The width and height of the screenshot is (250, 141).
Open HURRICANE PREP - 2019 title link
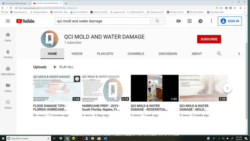[x=101, y=108]
